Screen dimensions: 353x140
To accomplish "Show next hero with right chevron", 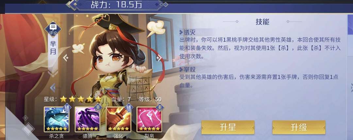I will [160, 58].
